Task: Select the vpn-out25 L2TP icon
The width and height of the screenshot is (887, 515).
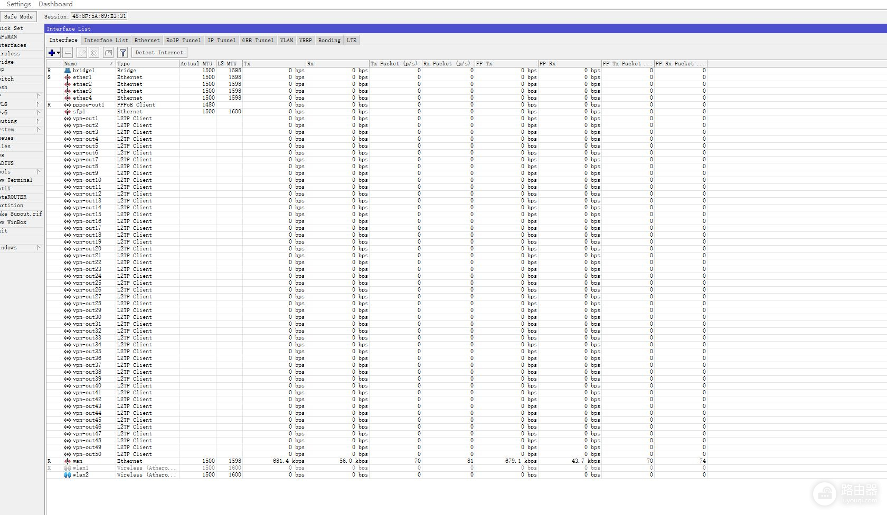Action: click(x=68, y=283)
